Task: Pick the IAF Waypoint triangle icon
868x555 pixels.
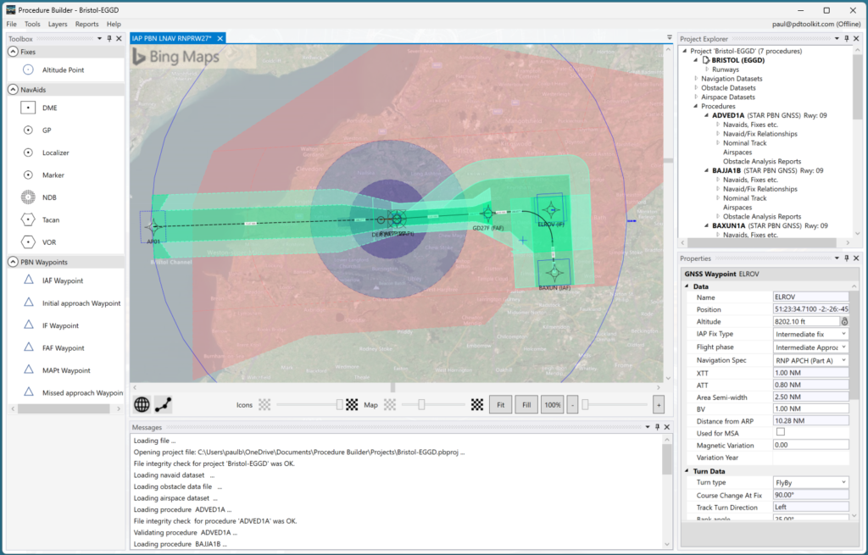Action: (29, 280)
